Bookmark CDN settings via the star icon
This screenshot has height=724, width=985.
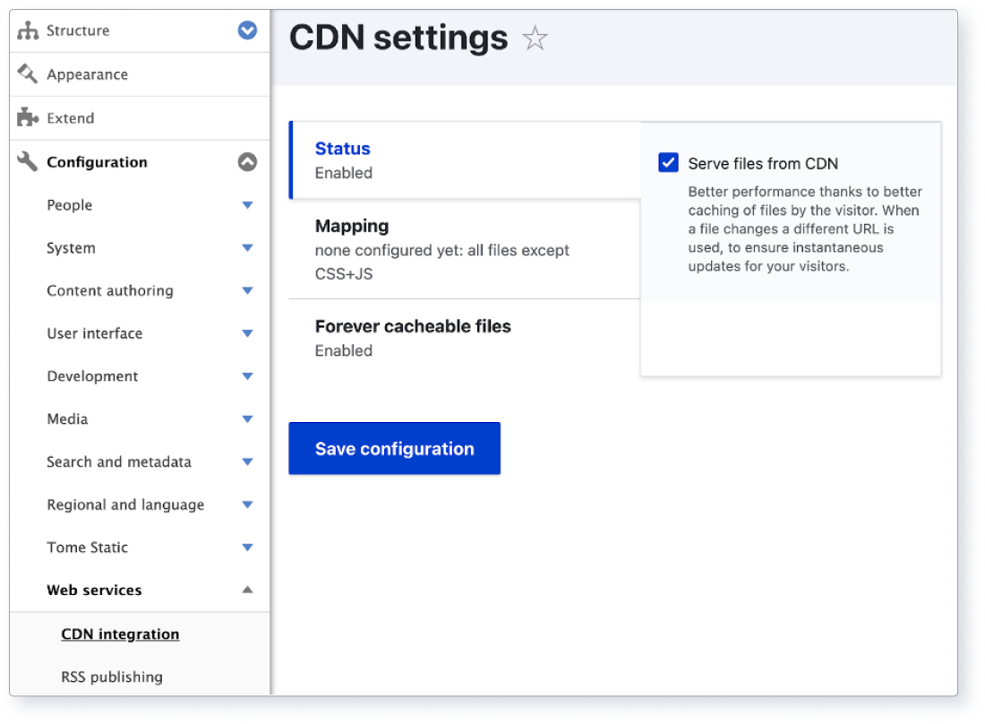click(535, 38)
